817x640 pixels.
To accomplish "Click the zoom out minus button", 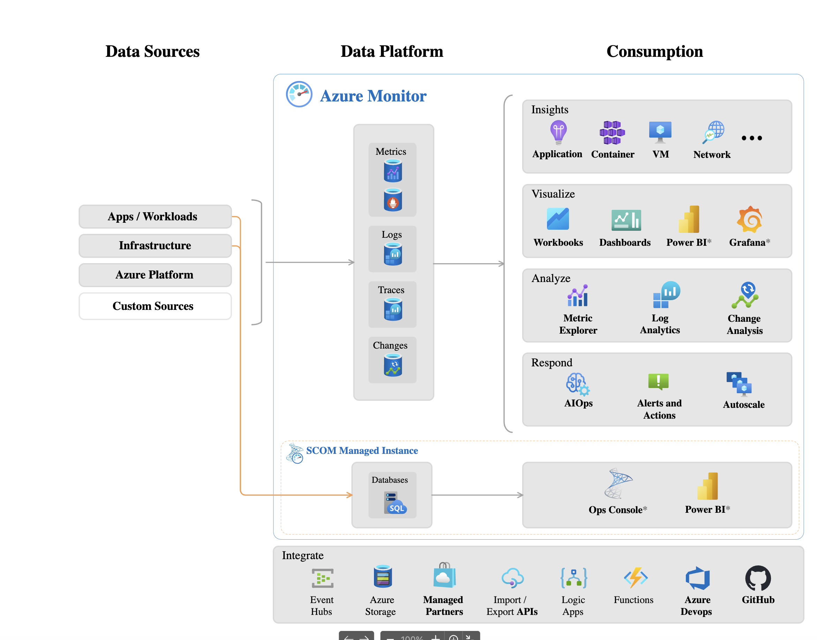I will click(x=390, y=638).
